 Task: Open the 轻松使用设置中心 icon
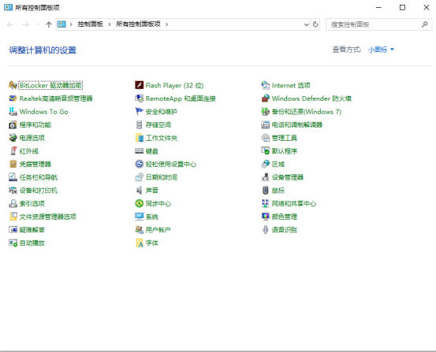coord(139,164)
